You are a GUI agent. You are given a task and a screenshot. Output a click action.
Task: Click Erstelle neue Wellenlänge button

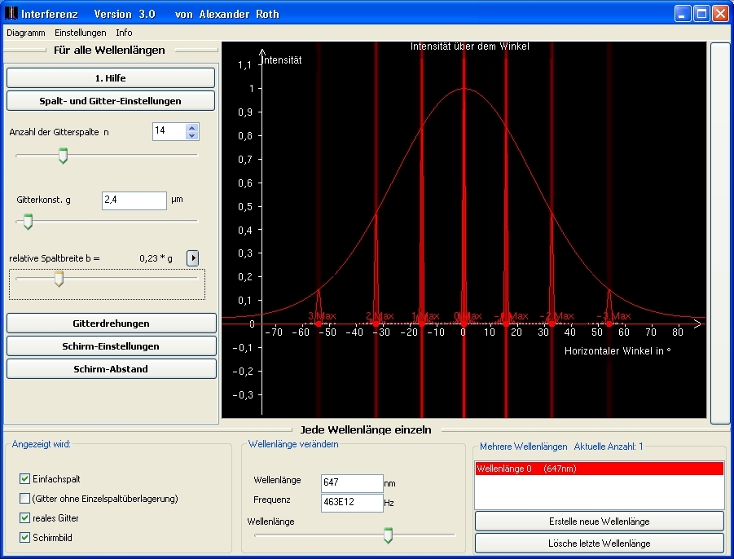tap(599, 522)
